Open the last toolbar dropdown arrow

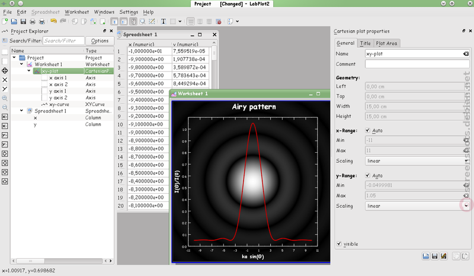point(238,21)
